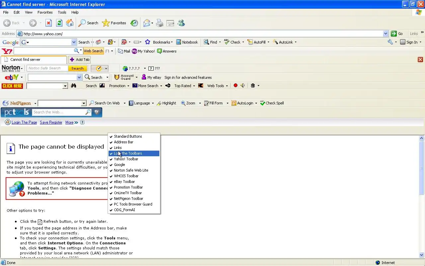Viewport: 425px width, 266px height.
Task: Expand the More Search dropdown
Action: [161, 86]
